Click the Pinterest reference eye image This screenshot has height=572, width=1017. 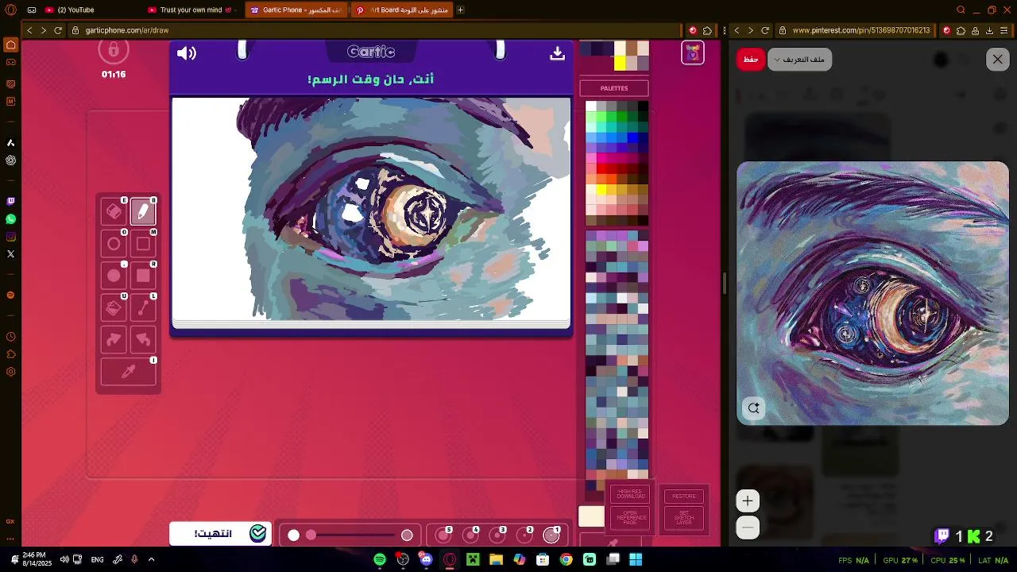pyautogui.click(x=872, y=293)
